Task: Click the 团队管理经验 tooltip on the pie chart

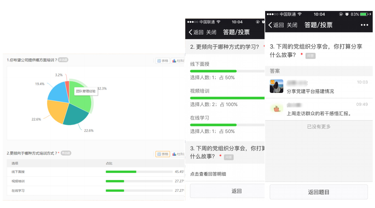Action: point(86,91)
